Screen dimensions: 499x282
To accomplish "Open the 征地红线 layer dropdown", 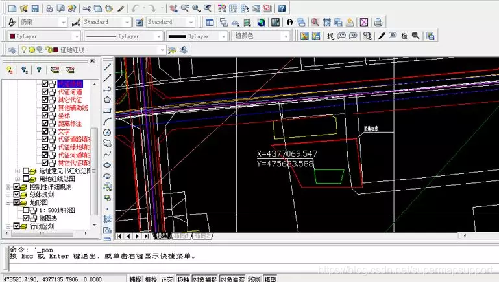I will 162,50.
